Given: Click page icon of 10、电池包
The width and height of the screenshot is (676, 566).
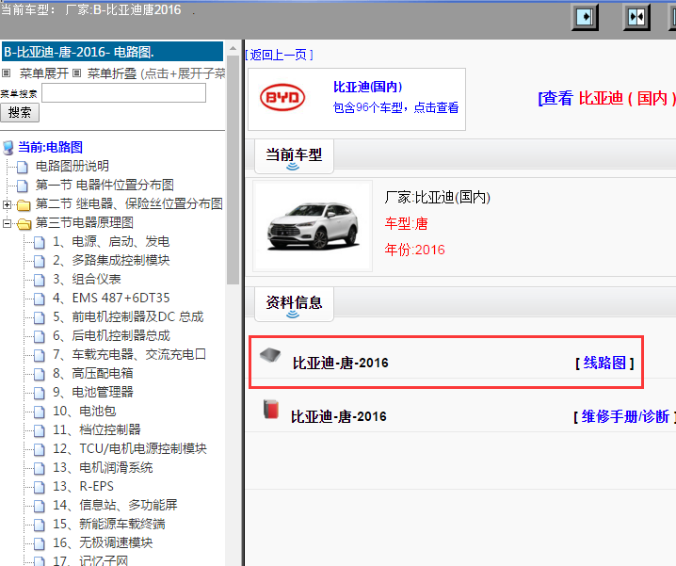Looking at the screenshot, I should tap(40, 412).
